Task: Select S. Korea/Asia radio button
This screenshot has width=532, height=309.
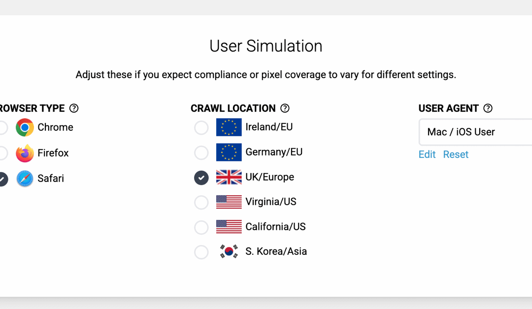Action: pos(201,252)
